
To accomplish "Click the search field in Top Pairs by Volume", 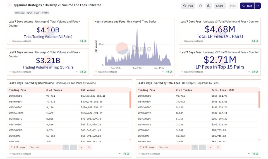I will pyautogui.click(x=45, y=147).
